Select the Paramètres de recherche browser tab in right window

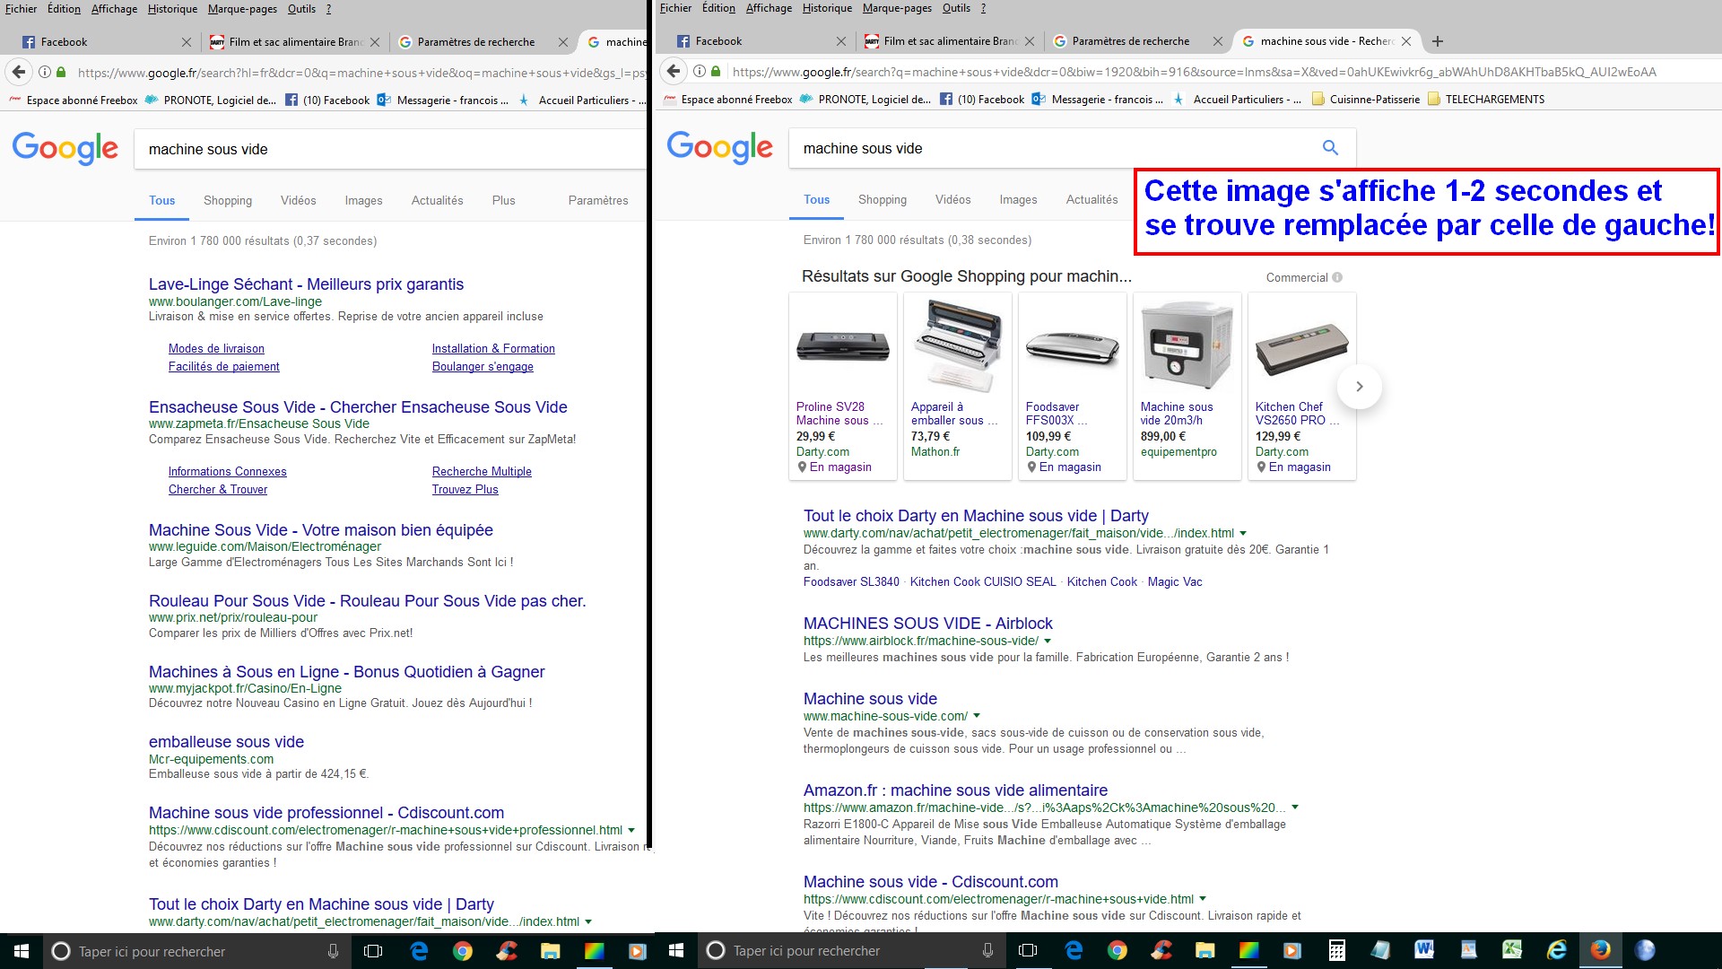coord(1130,41)
